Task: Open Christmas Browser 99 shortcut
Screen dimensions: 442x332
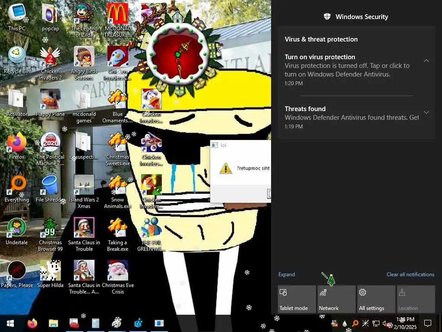Action: pos(50,235)
